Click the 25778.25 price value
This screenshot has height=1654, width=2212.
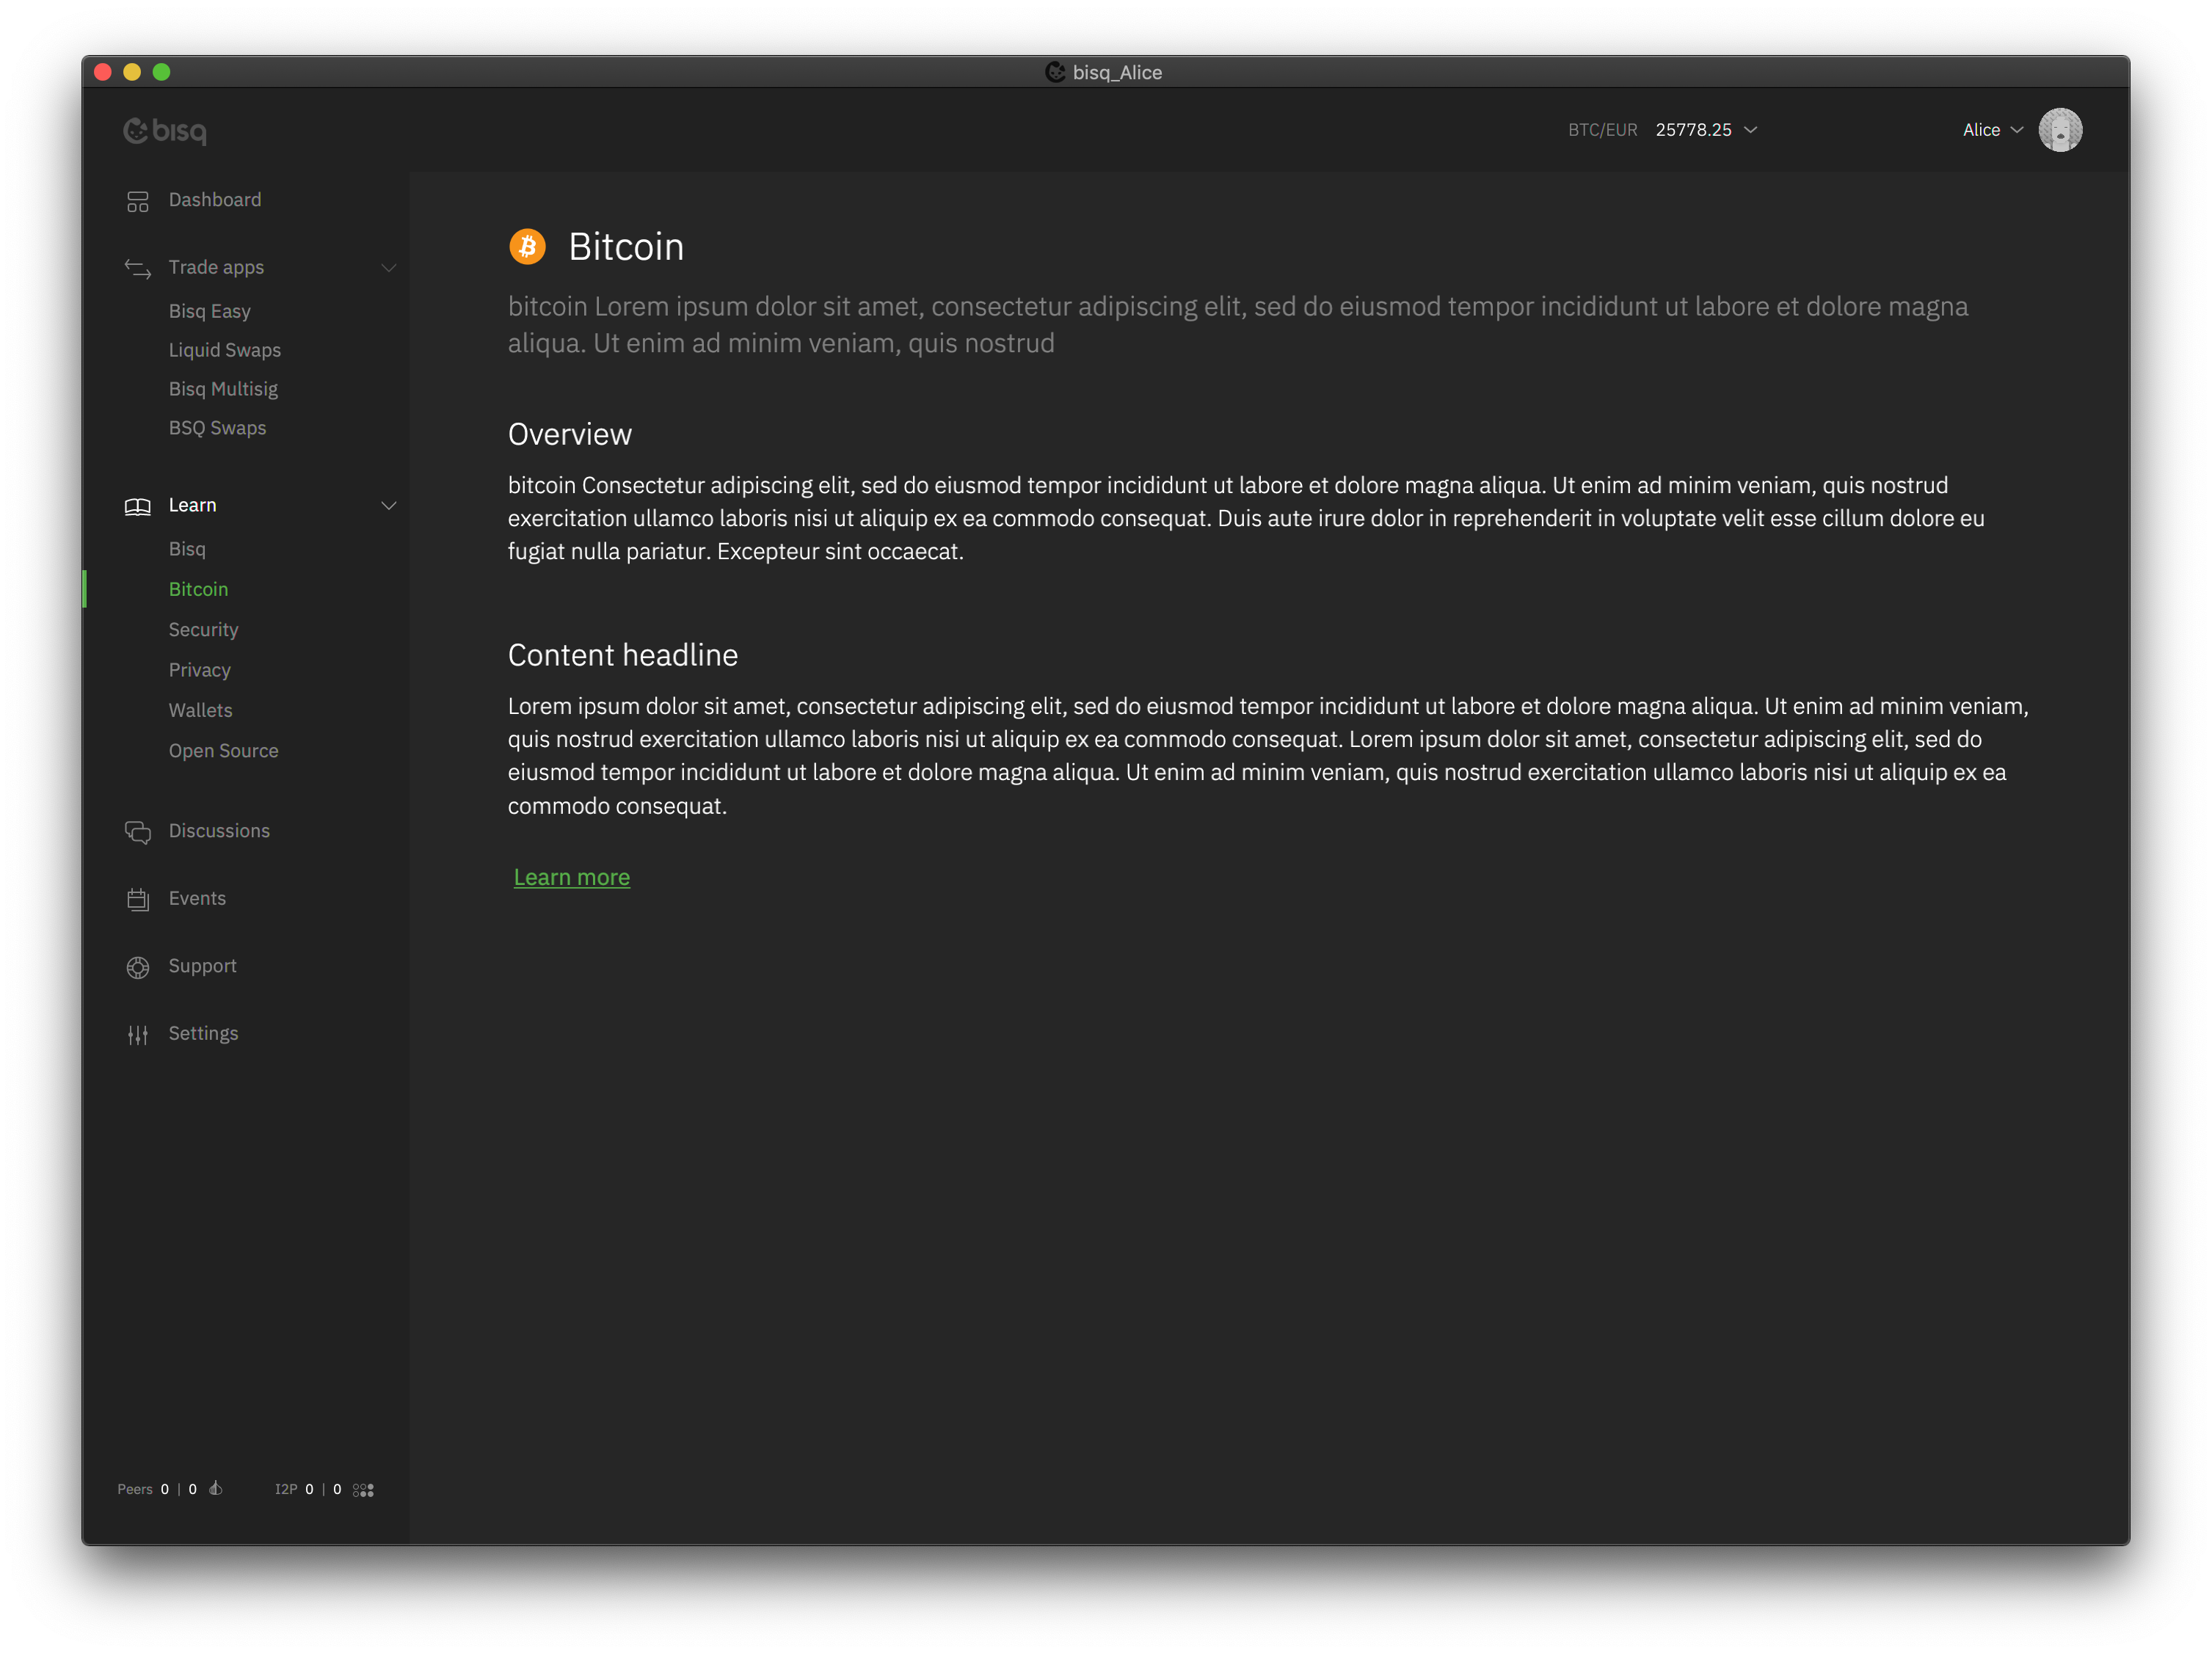(1693, 130)
